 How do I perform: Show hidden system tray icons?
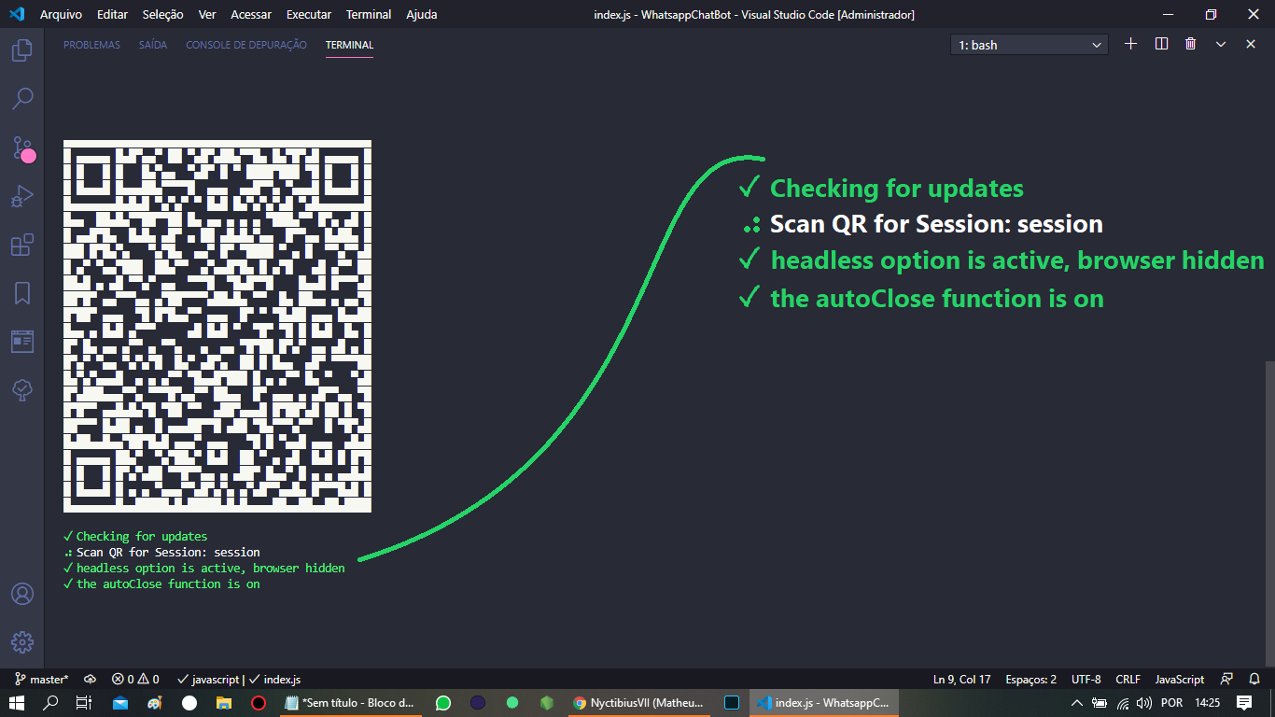[x=1076, y=703]
